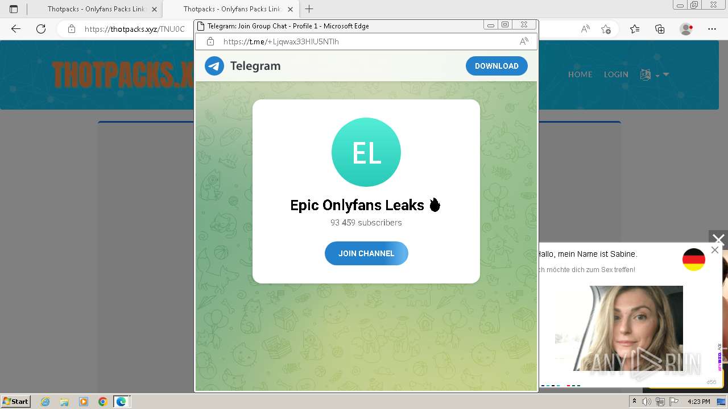This screenshot has width=728, height=409.
Task: Click the popup address bar with t.me URL
Action: [366, 41]
